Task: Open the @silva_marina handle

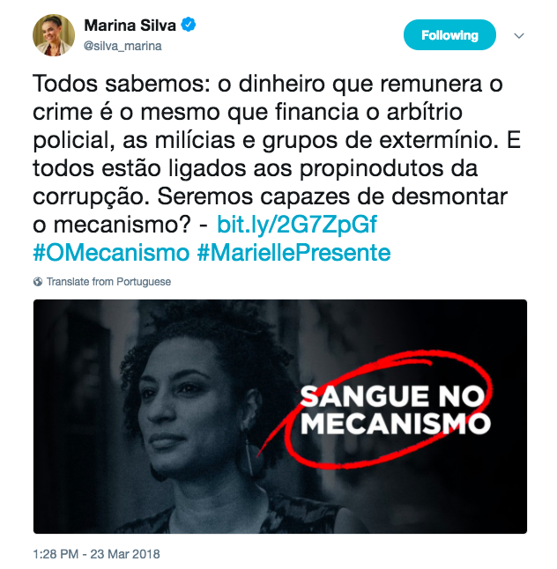Action: [x=123, y=46]
